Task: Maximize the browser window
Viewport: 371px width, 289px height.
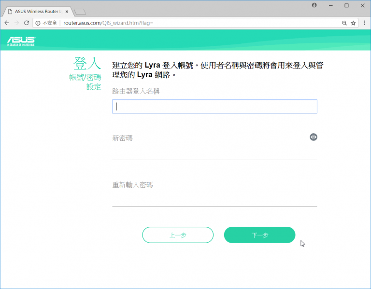Action: point(347,5)
